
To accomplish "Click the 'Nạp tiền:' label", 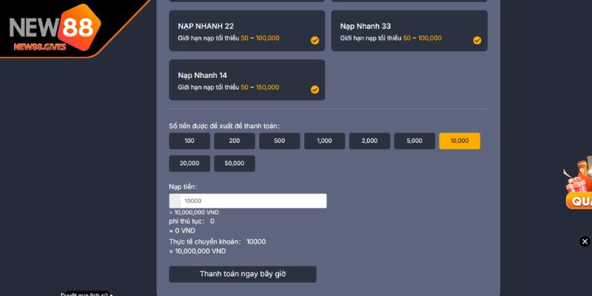I will (x=183, y=186).
